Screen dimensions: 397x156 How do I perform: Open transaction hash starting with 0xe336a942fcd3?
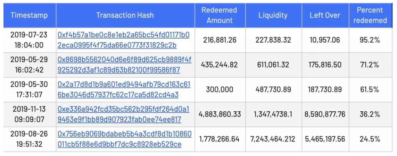click(124, 114)
